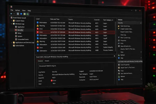Select the highlighted Error event at 10:13:09 AM
The width and height of the screenshot is (156, 104).
[75, 32]
